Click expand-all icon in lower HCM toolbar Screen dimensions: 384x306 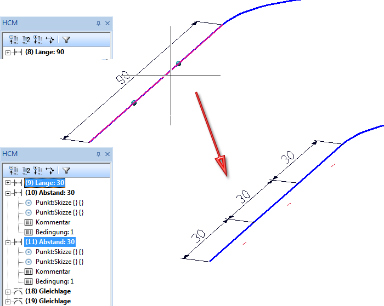pyautogui.click(x=38, y=170)
